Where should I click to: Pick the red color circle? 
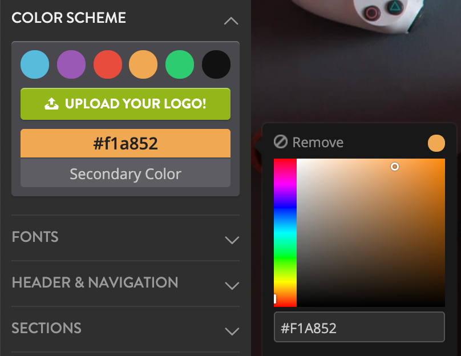107,64
